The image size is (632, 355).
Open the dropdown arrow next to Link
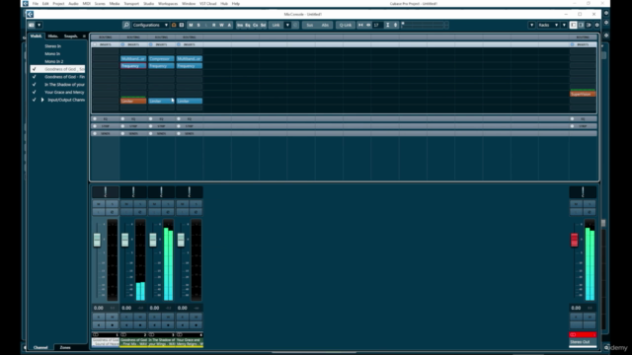point(287,25)
